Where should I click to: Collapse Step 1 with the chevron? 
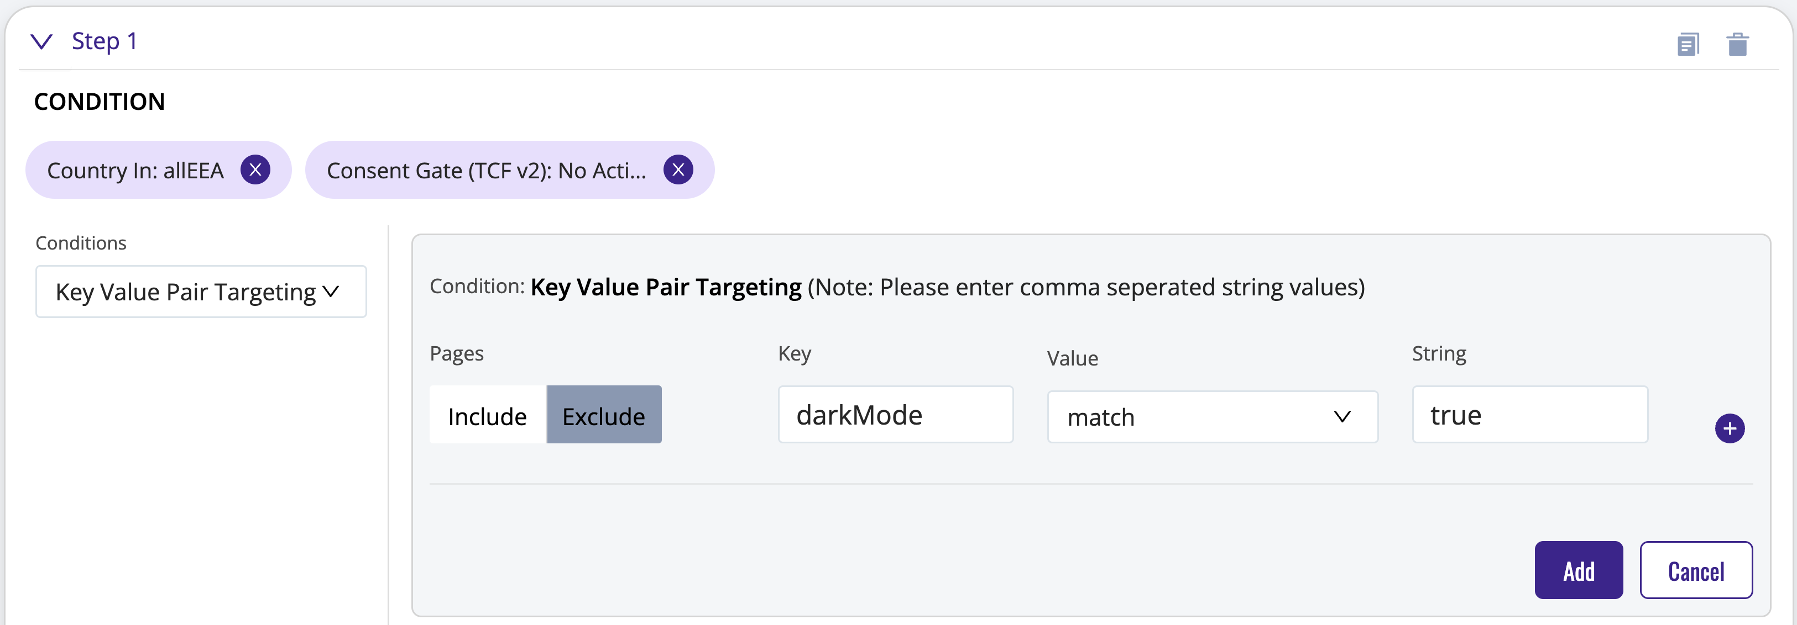pyautogui.click(x=42, y=42)
